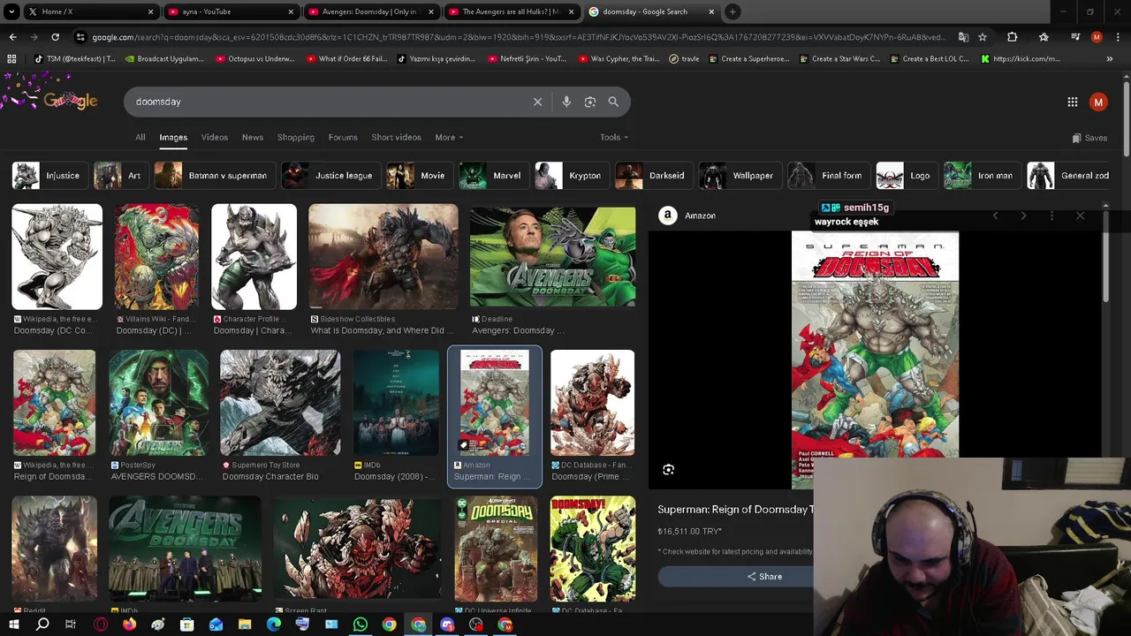Switch to the Videos results tab
The width and height of the screenshot is (1131, 636).
[215, 137]
